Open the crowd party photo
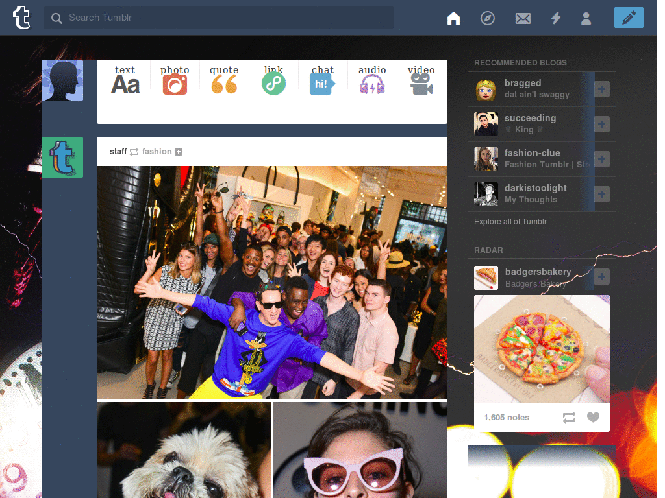The width and height of the screenshot is (665, 498). point(272,283)
